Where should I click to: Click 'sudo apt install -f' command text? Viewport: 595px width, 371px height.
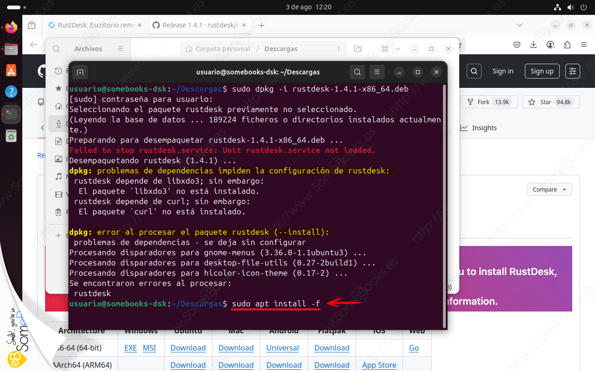276,304
